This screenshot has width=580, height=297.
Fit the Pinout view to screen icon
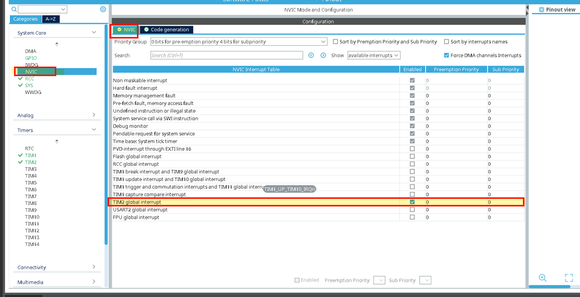pos(569,278)
